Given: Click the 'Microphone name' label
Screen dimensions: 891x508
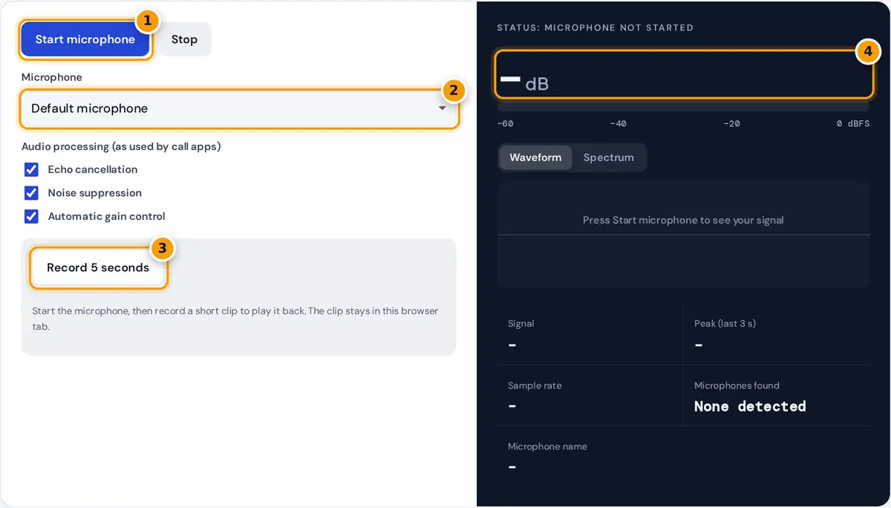Looking at the screenshot, I should pyautogui.click(x=547, y=446).
